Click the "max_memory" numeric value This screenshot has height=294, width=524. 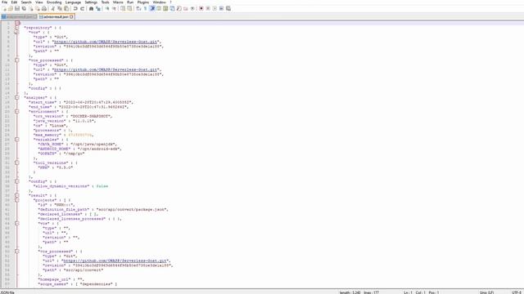point(80,135)
